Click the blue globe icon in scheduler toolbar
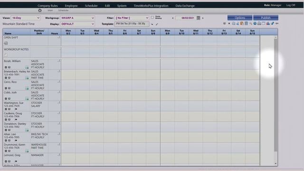The image size is (304, 171). [x=255, y=23]
